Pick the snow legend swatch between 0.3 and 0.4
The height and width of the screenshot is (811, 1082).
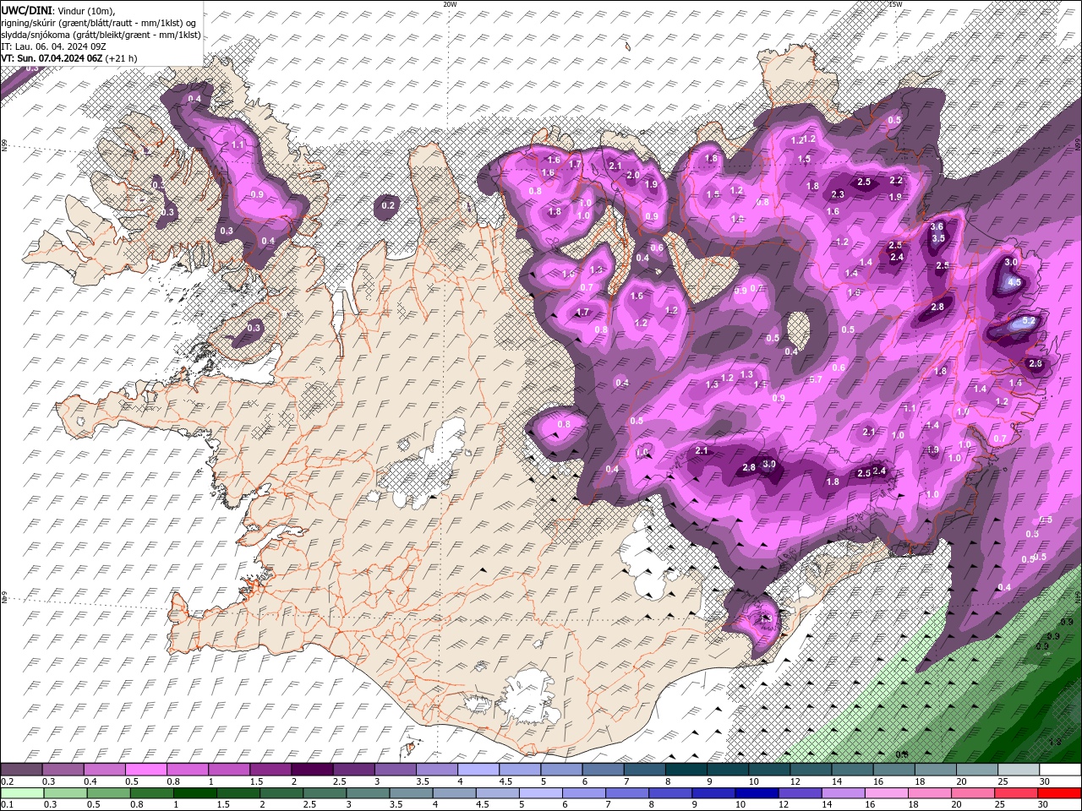click(63, 770)
